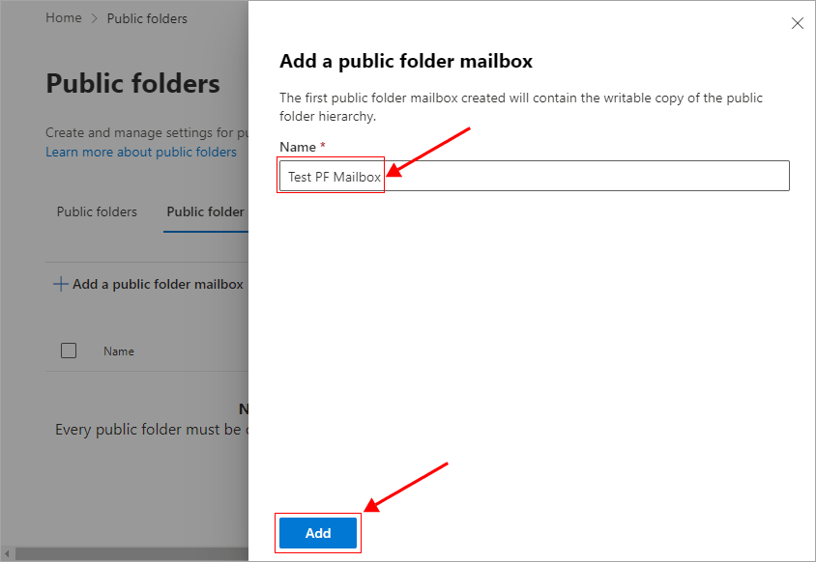Click inside the Name text field
The height and width of the screenshot is (562, 816).
point(532,175)
